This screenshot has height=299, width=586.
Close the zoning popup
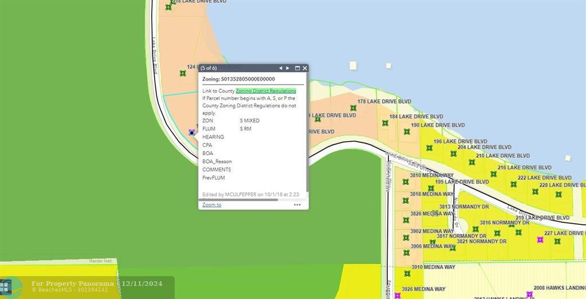tap(305, 68)
